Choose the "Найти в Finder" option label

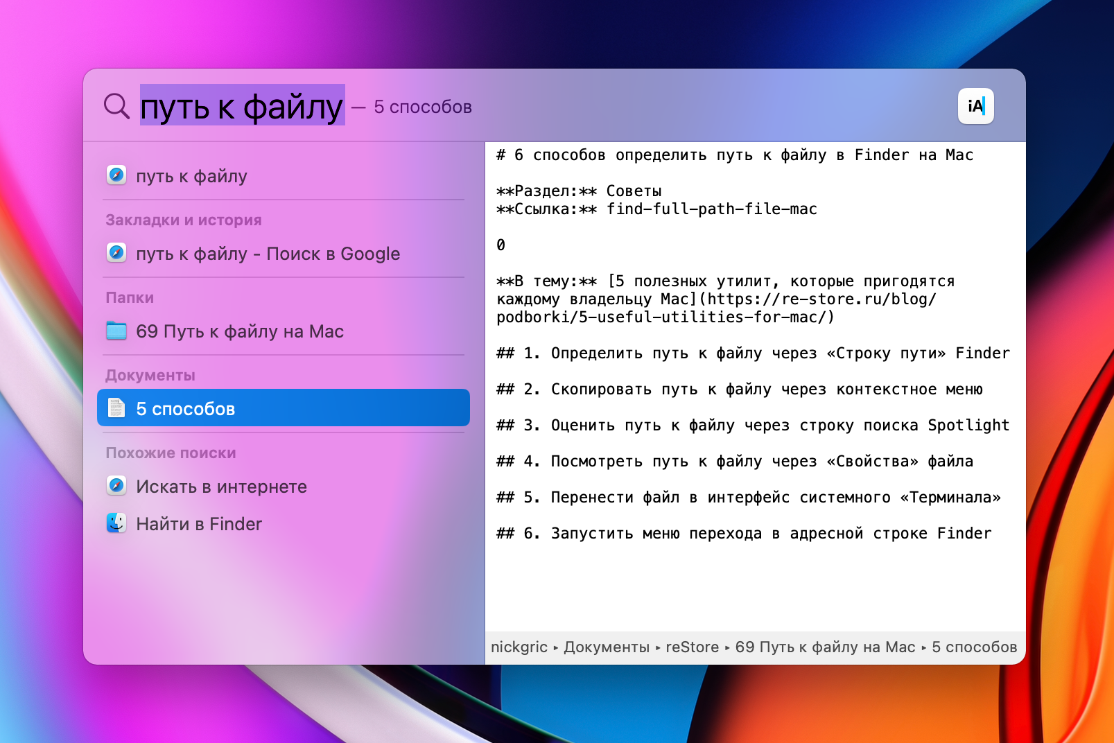(x=199, y=524)
